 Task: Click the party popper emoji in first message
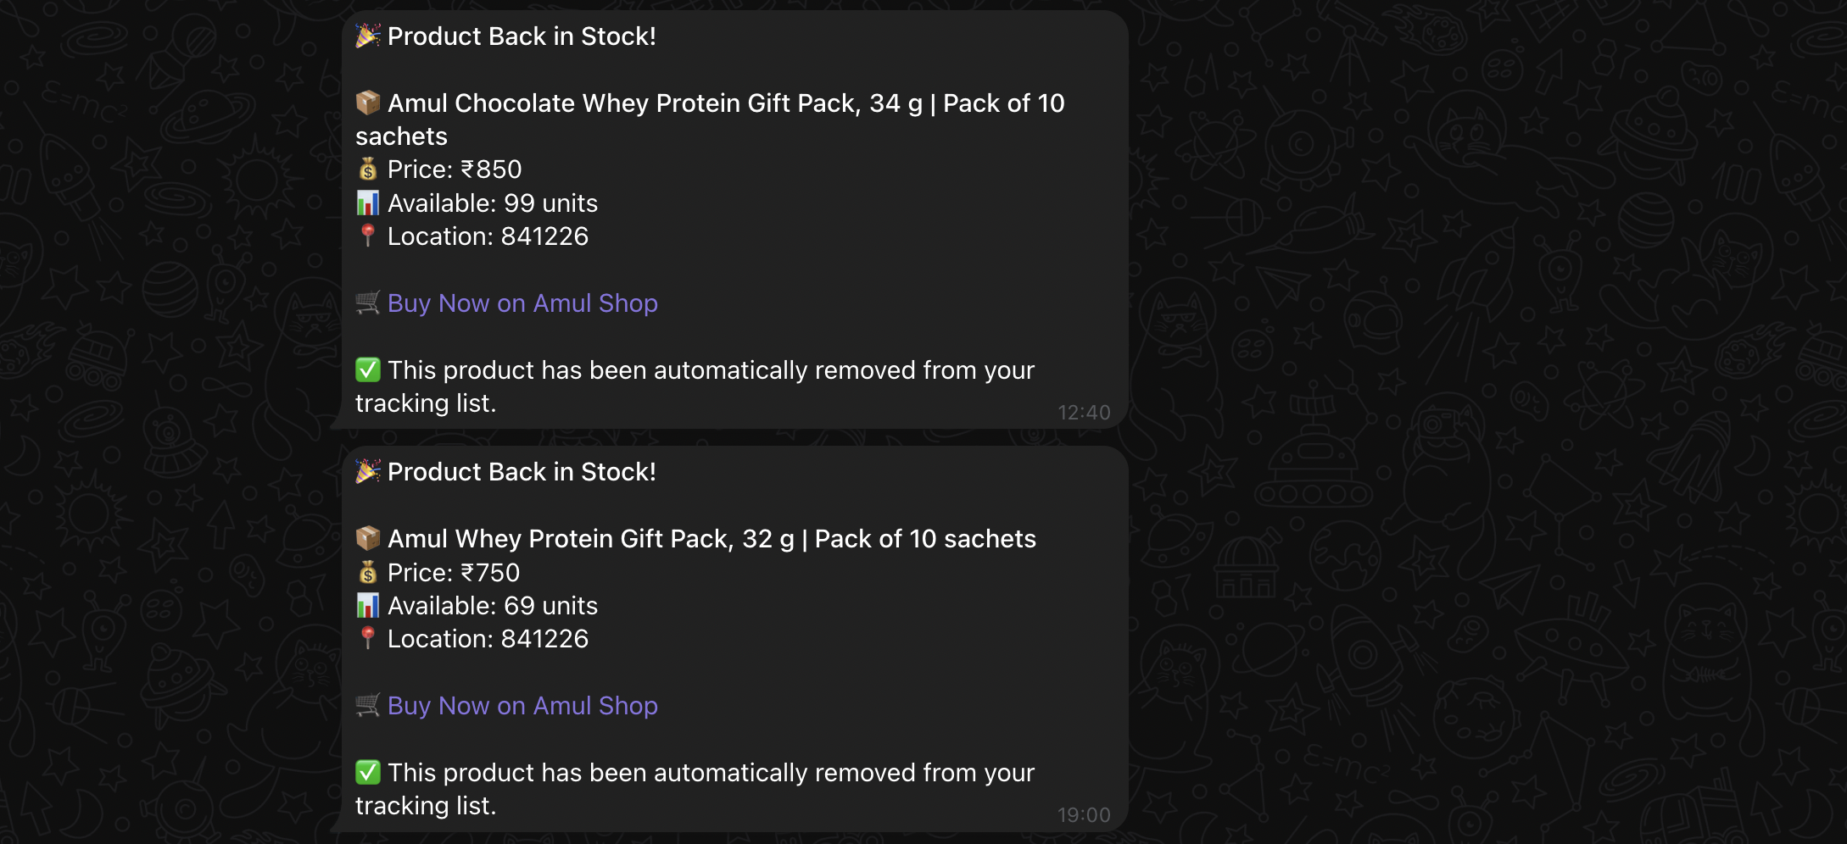point(368,36)
